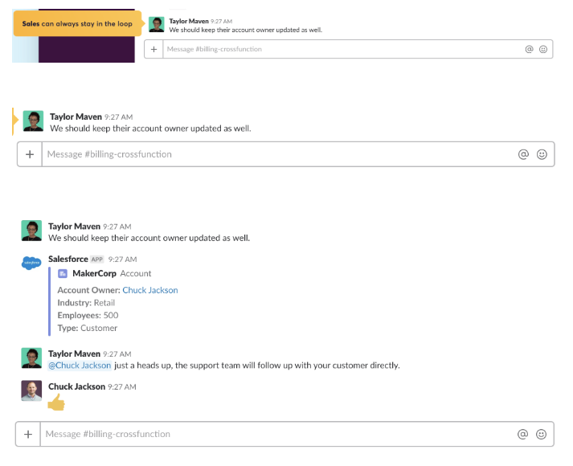The image size is (573, 466).
Task: Click the thumbs up emoji reply
Action: point(56,403)
